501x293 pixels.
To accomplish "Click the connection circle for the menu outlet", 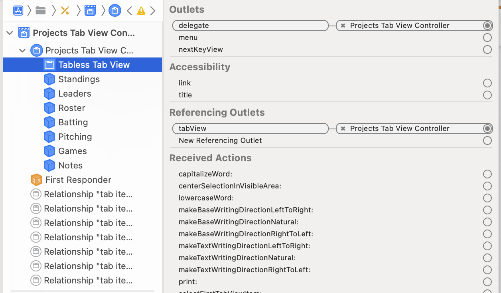I will pyautogui.click(x=487, y=38).
